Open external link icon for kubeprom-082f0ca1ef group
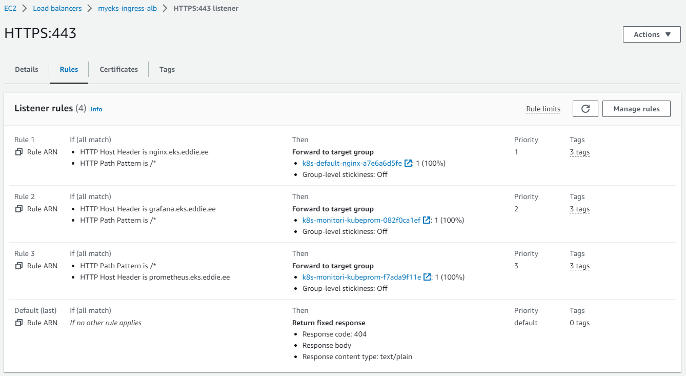 tap(427, 220)
